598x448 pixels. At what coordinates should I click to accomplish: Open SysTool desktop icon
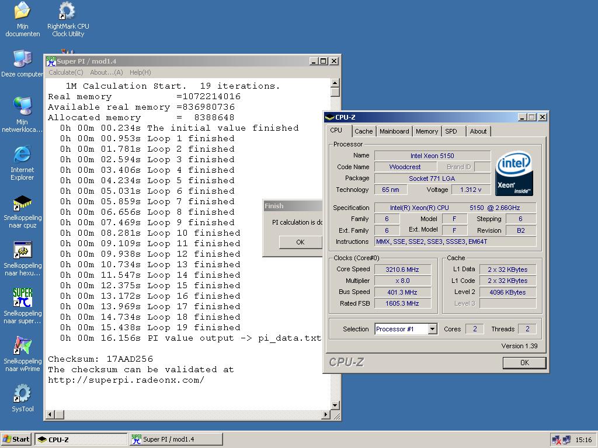coord(23,398)
